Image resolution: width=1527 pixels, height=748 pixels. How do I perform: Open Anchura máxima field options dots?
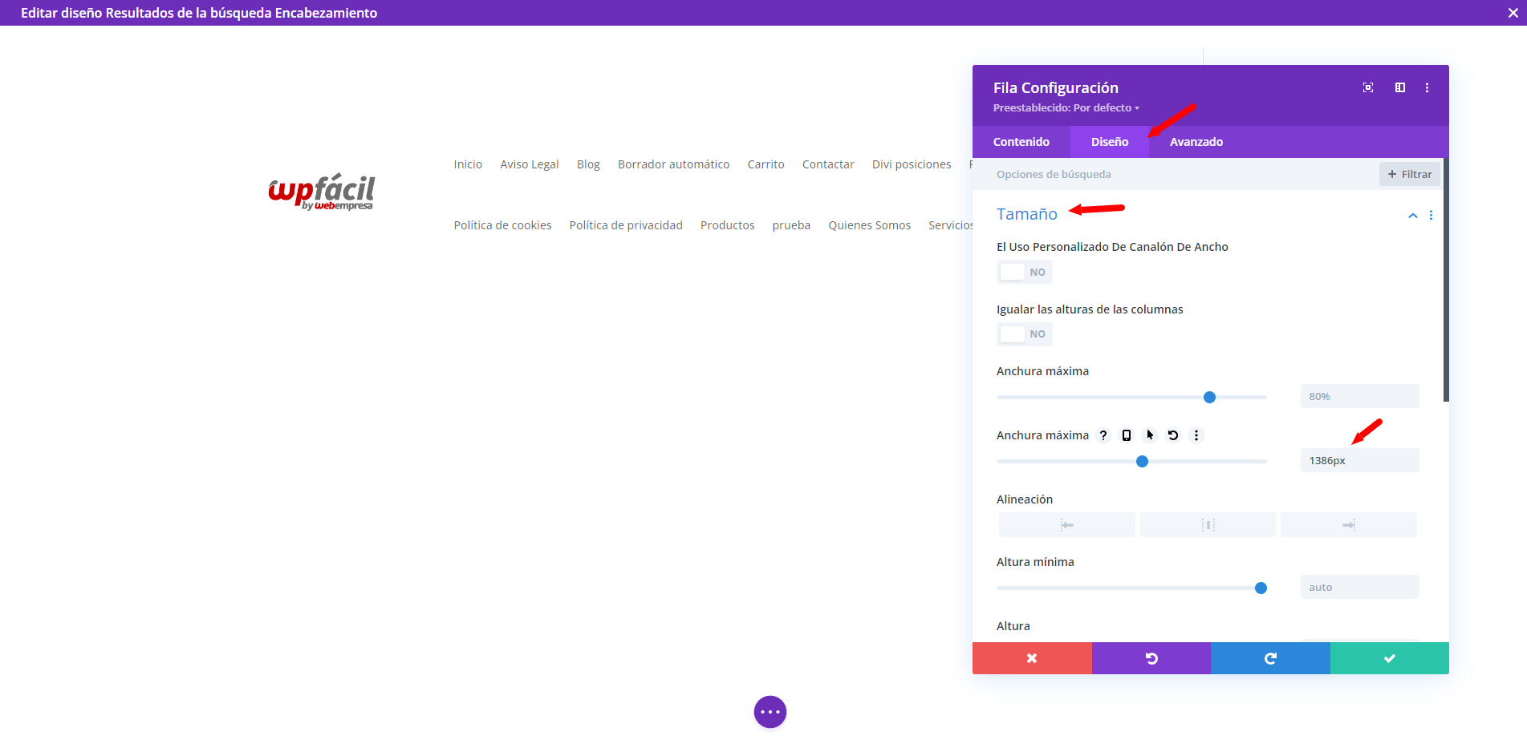coord(1196,435)
